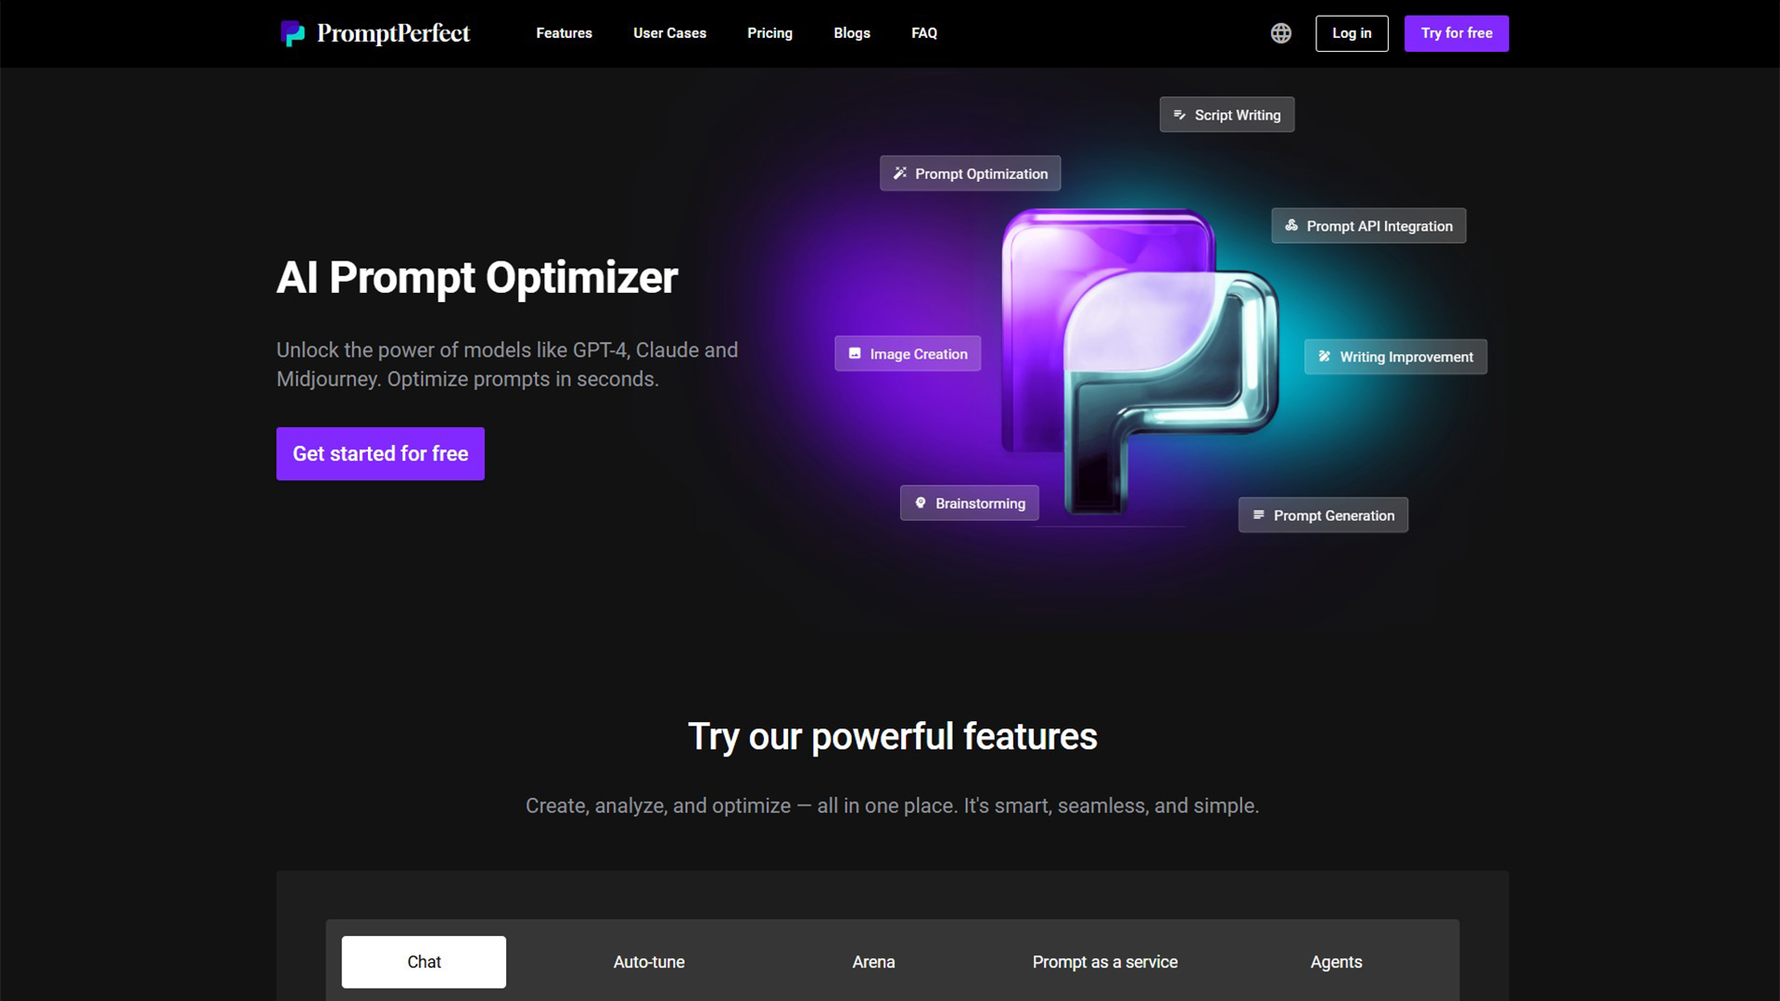This screenshot has width=1780, height=1001.
Task: Click the Prompt Optimization magic wand icon
Action: tap(899, 173)
